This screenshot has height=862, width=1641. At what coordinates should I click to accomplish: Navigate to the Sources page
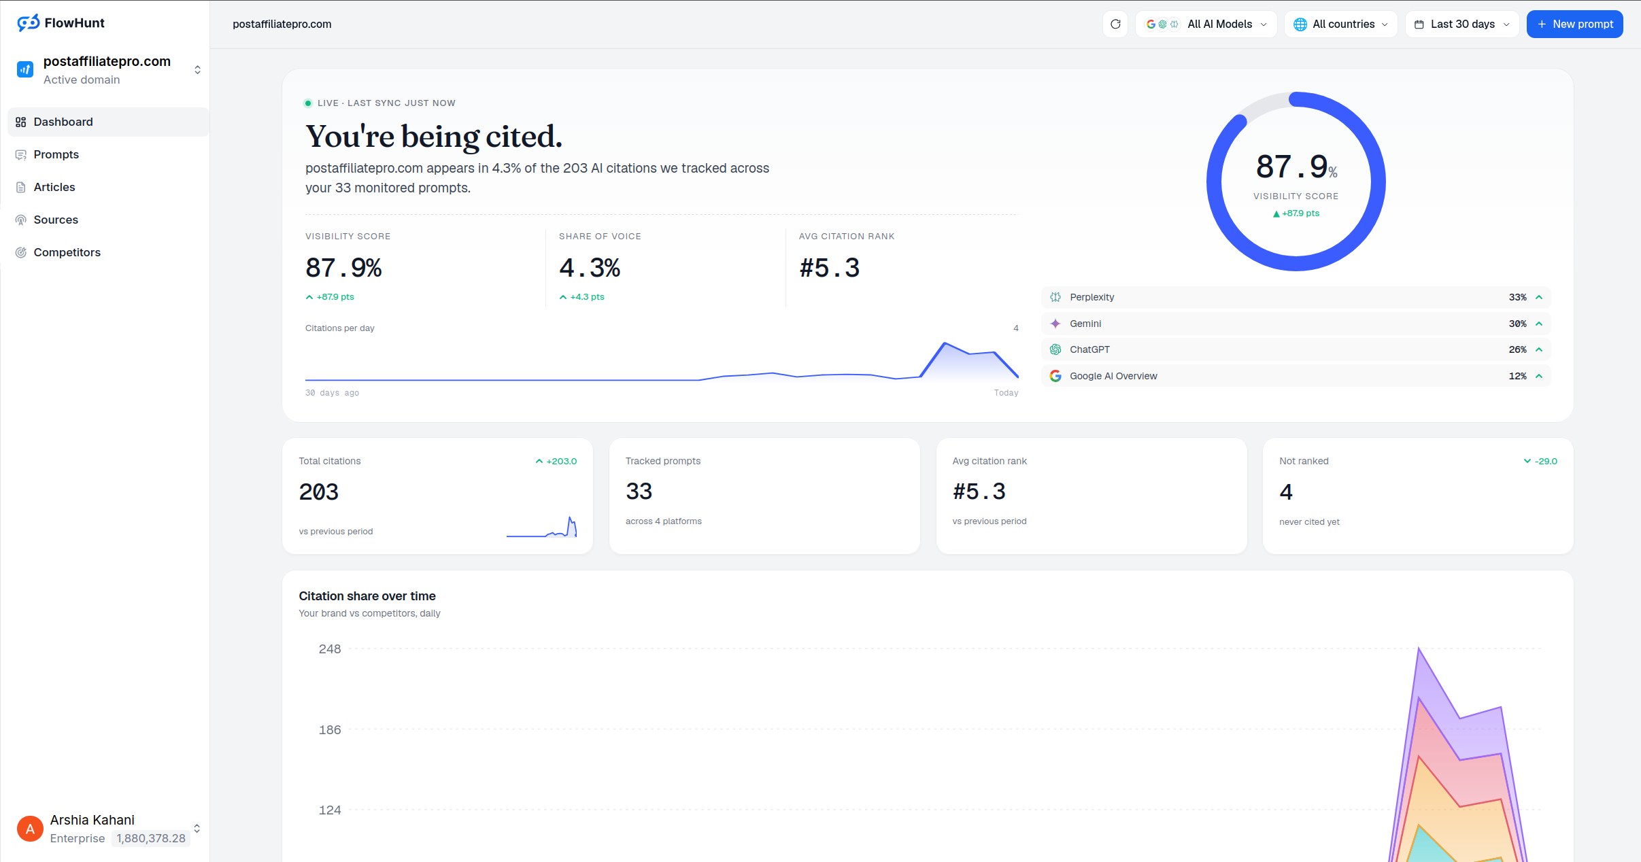(108, 220)
